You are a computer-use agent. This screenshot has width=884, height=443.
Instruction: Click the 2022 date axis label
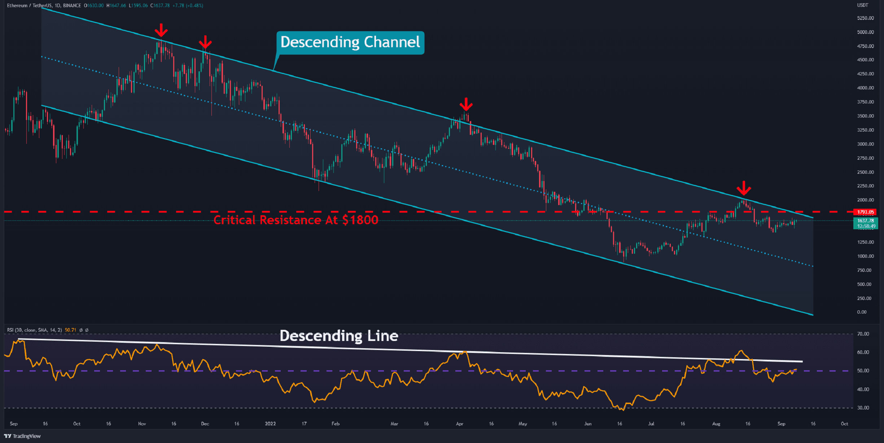click(270, 424)
